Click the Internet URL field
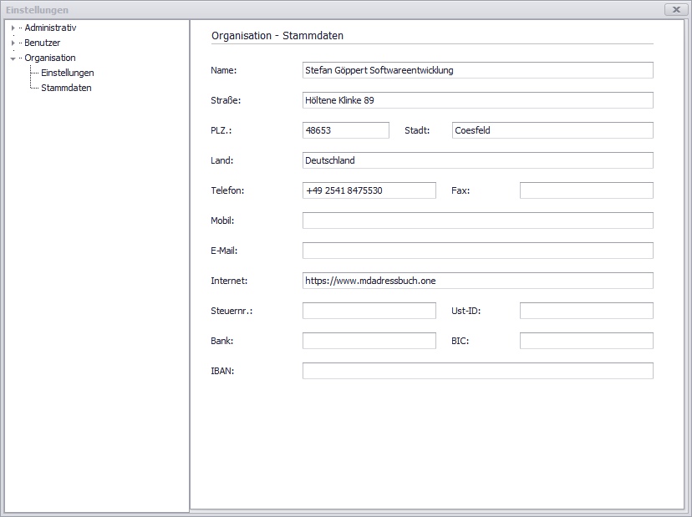692x517 pixels. click(x=477, y=281)
